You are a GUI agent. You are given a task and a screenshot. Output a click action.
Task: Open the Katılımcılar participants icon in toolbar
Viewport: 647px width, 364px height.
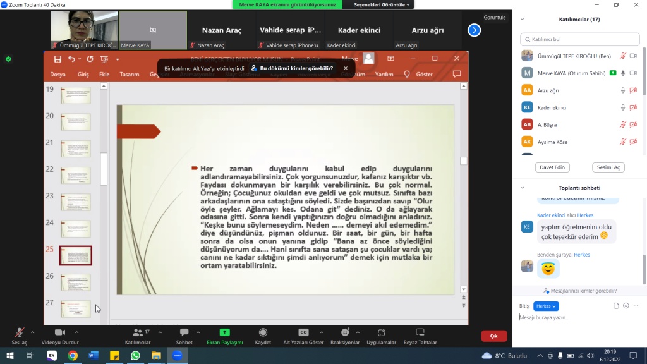(137, 332)
